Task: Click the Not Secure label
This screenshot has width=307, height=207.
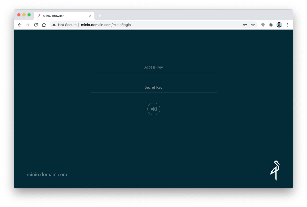Action: 67,25
